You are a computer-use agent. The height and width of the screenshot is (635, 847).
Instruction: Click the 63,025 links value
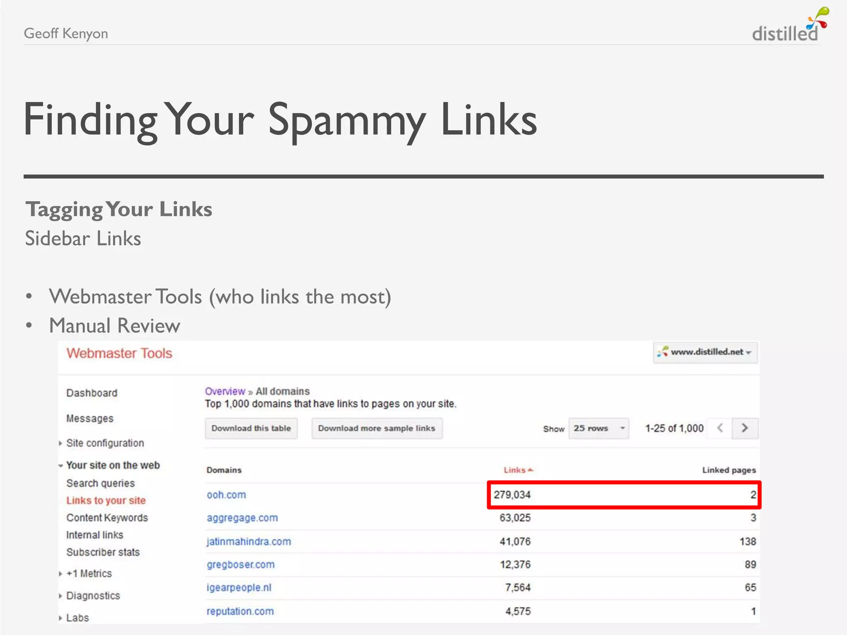click(x=515, y=518)
